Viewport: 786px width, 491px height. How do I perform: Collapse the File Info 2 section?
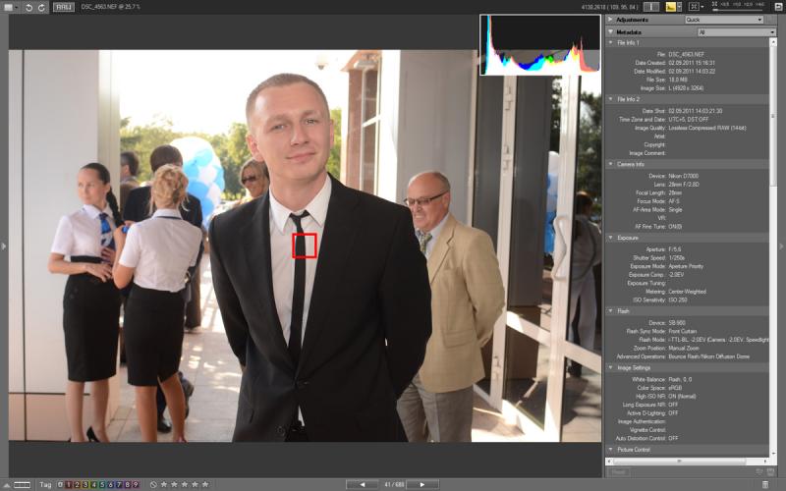[x=610, y=99]
